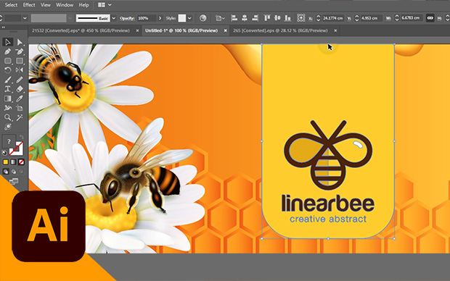Open the Help menu
The image size is (450, 281).
pos(83,5)
